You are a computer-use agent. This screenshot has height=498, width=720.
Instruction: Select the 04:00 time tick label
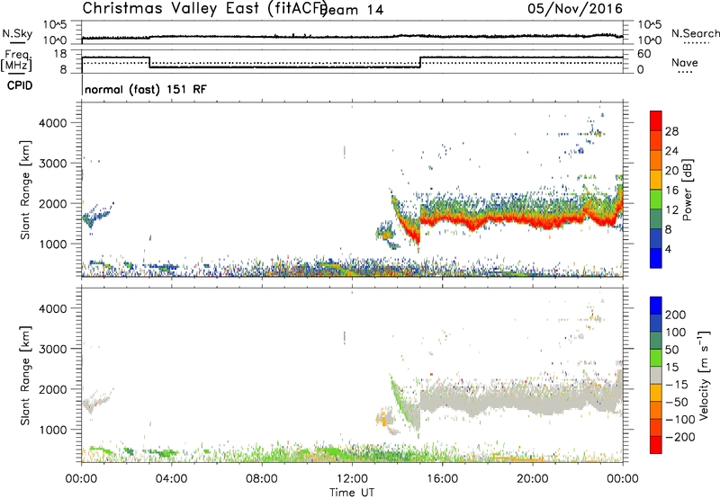[x=171, y=479]
